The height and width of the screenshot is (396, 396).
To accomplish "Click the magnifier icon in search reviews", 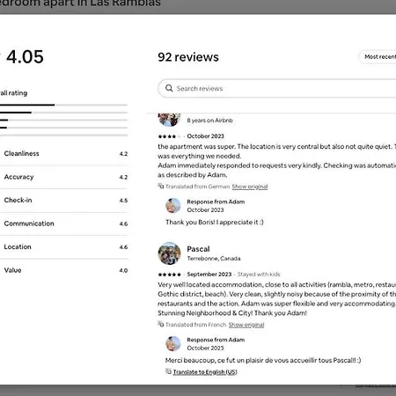I will coord(169,88).
